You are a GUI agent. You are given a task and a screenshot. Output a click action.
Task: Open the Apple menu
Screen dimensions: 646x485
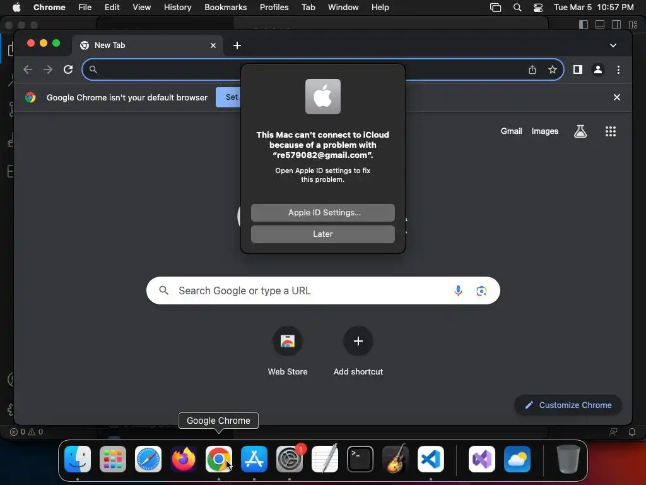pos(16,8)
